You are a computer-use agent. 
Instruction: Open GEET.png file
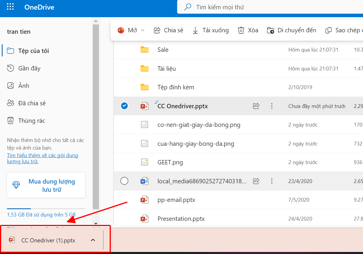click(170, 162)
